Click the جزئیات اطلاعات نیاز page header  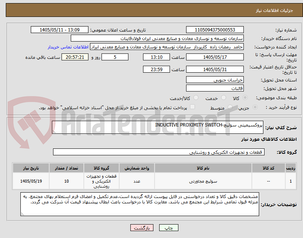275,10
